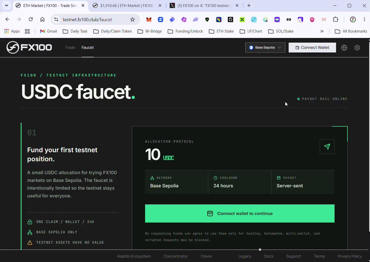Click the "PAYOUT RAIL ONLINE" status text
Viewport: 370px width, 262px height.
[325, 99]
